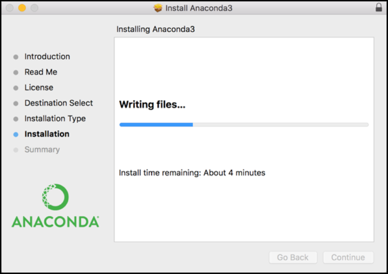Click the Installing Anaconda3 header text
Image resolution: width=388 pixels, height=274 pixels.
pos(155,29)
